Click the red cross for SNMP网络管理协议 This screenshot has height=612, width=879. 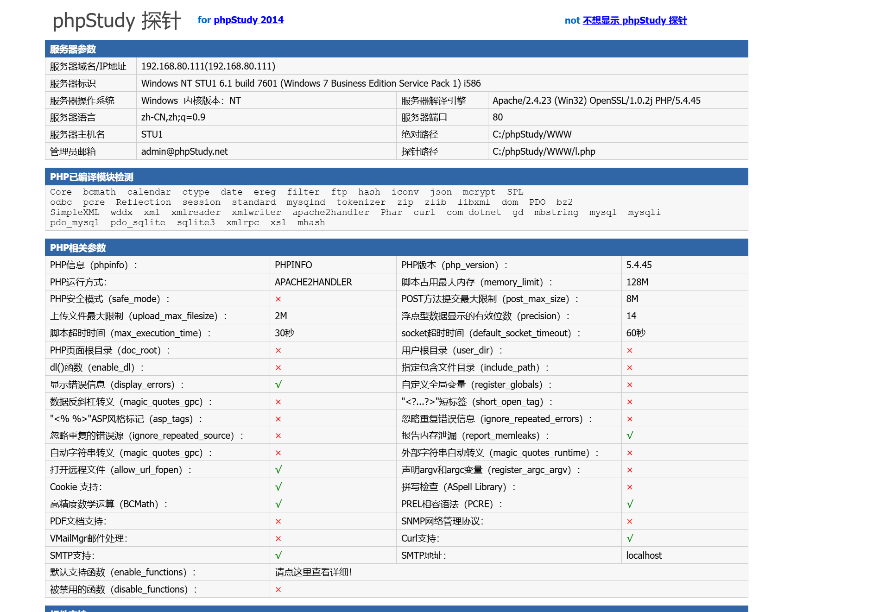(x=629, y=522)
